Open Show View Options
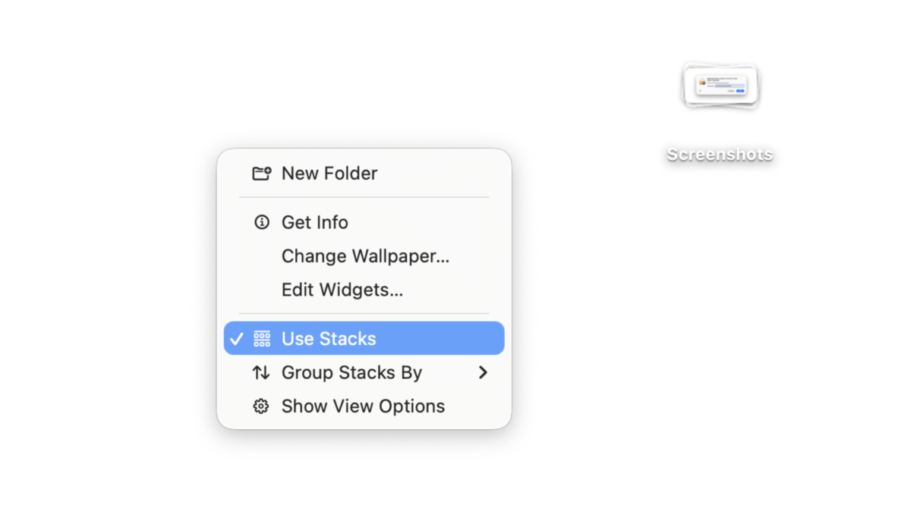This screenshot has height=514, width=923. pyautogui.click(x=363, y=406)
